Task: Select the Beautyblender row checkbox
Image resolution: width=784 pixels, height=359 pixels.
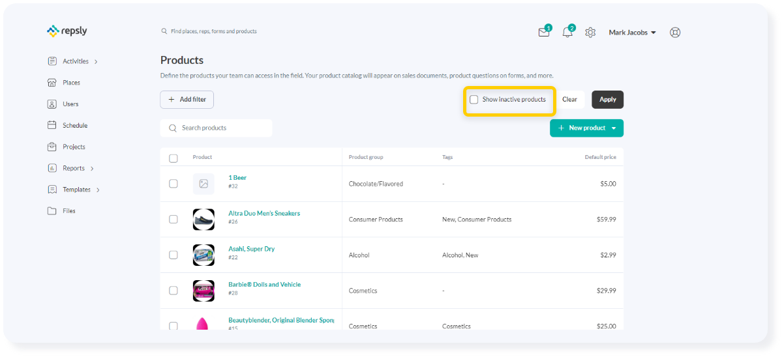Action: (173, 326)
